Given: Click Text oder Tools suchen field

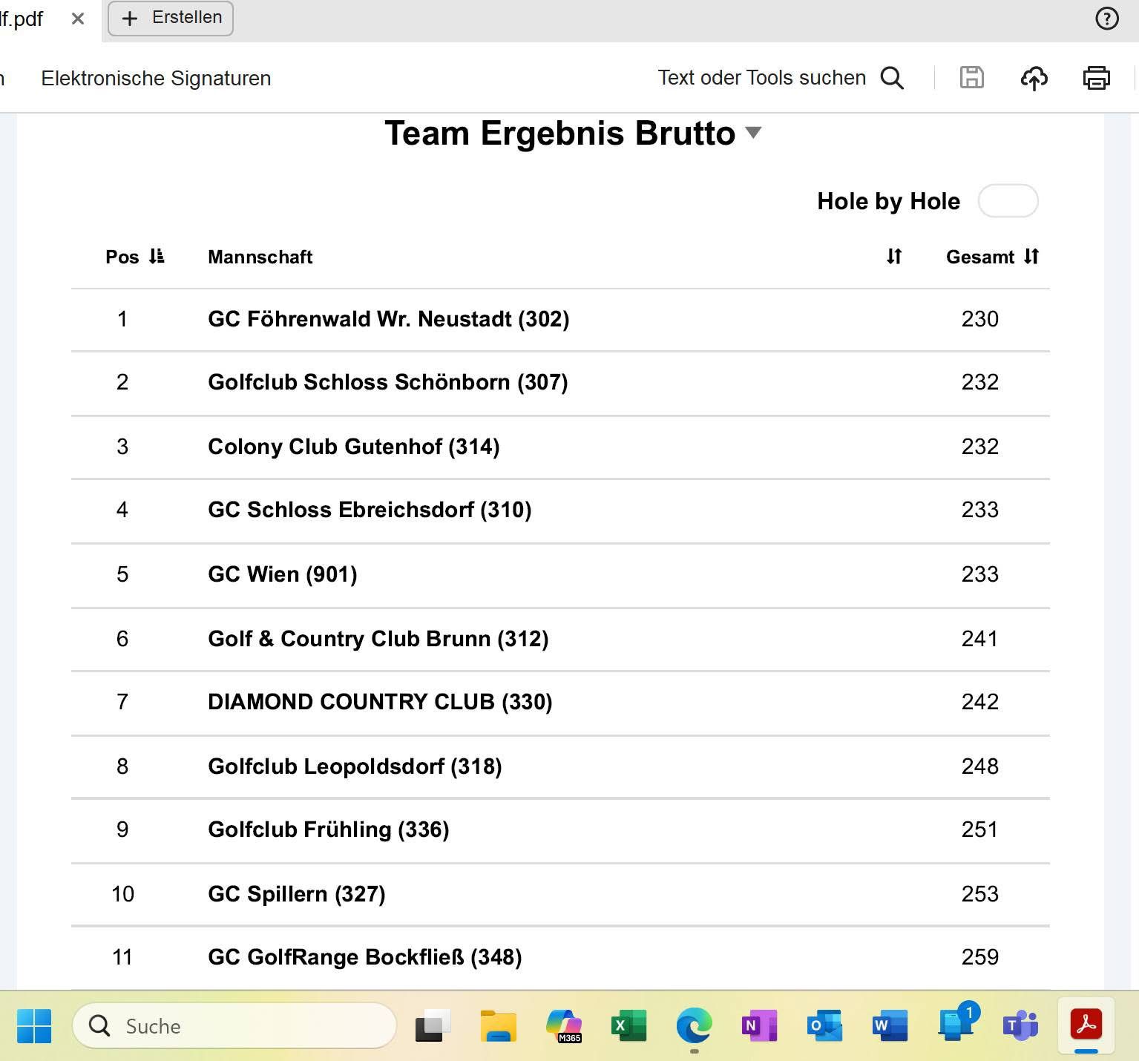Looking at the screenshot, I should click(761, 78).
